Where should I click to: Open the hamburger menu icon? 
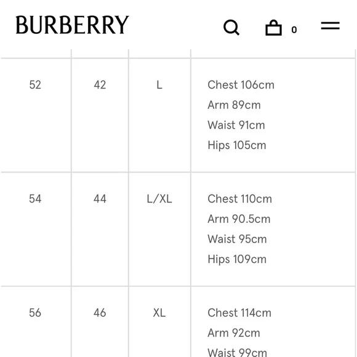pyautogui.click(x=330, y=25)
